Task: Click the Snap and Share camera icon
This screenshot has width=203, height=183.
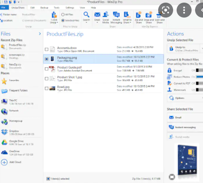Action: tap(149, 15)
